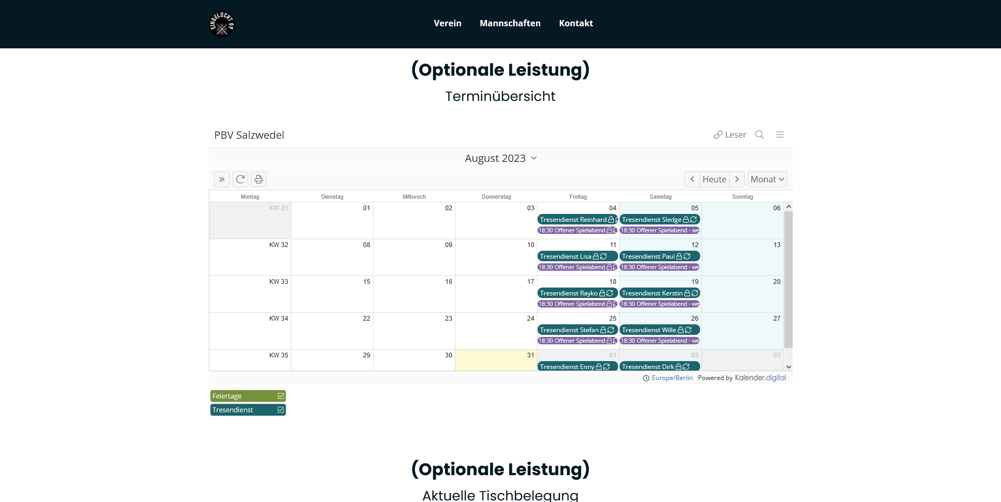The width and height of the screenshot is (1001, 502).
Task: Expand sidebar with double-chevron icon
Action: (222, 179)
